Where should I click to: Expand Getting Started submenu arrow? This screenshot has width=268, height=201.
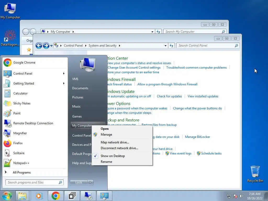pyautogui.click(x=64, y=83)
